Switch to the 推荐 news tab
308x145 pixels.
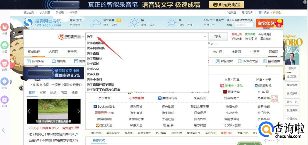[32, 92]
